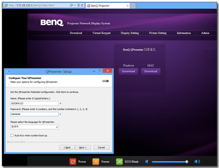The height and width of the screenshot is (168, 219).
Task: Open the Admin menu
Action: click(205, 33)
